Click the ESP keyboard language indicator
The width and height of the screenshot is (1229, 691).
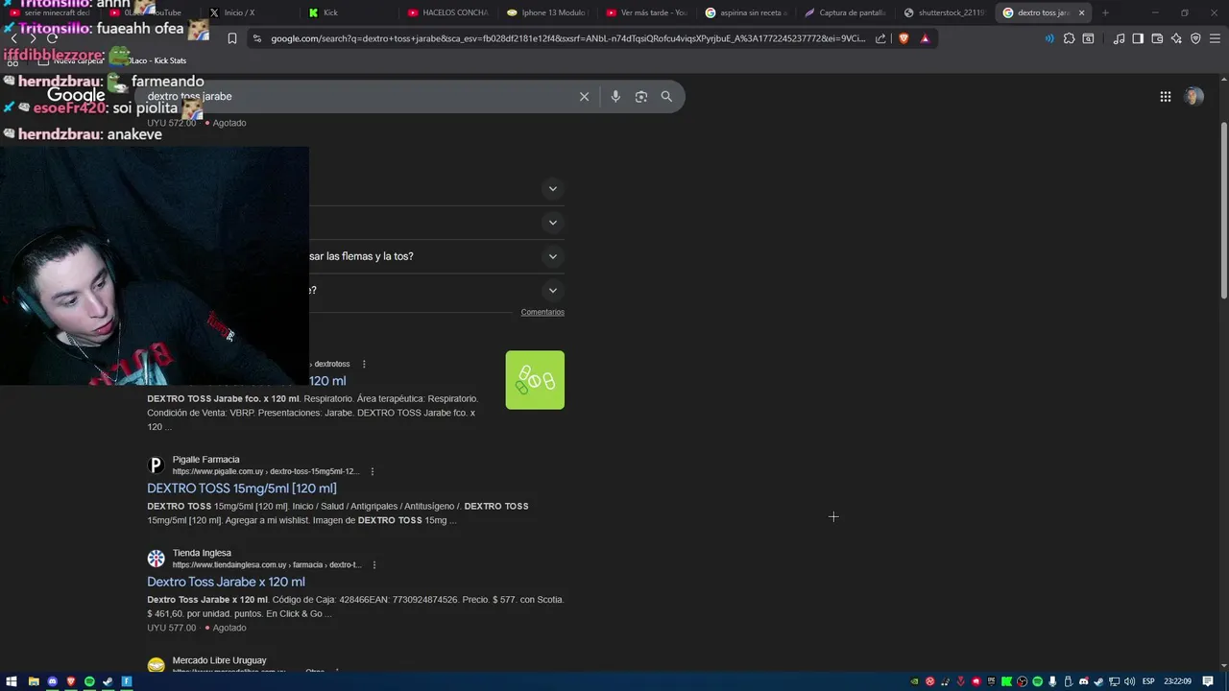(1148, 681)
